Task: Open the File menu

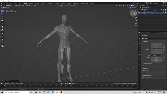Action: coord(4,3)
